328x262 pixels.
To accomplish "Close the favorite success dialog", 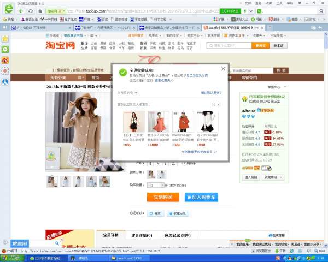I will [x=223, y=69].
